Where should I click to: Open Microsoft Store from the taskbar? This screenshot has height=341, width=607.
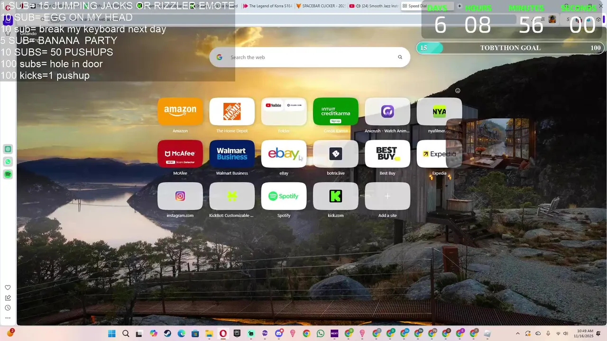pyautogui.click(x=195, y=334)
